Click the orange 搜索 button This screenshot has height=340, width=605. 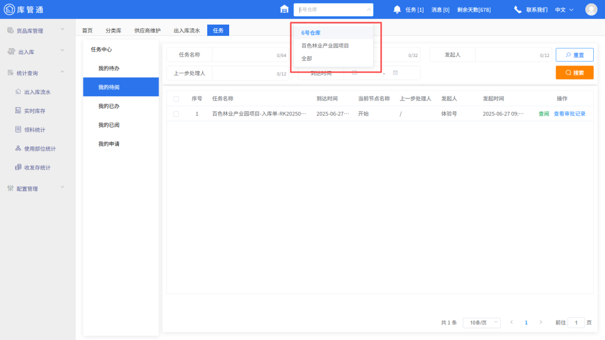coord(575,73)
